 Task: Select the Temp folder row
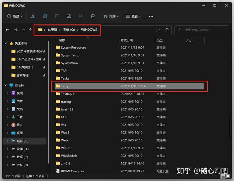[129, 86]
